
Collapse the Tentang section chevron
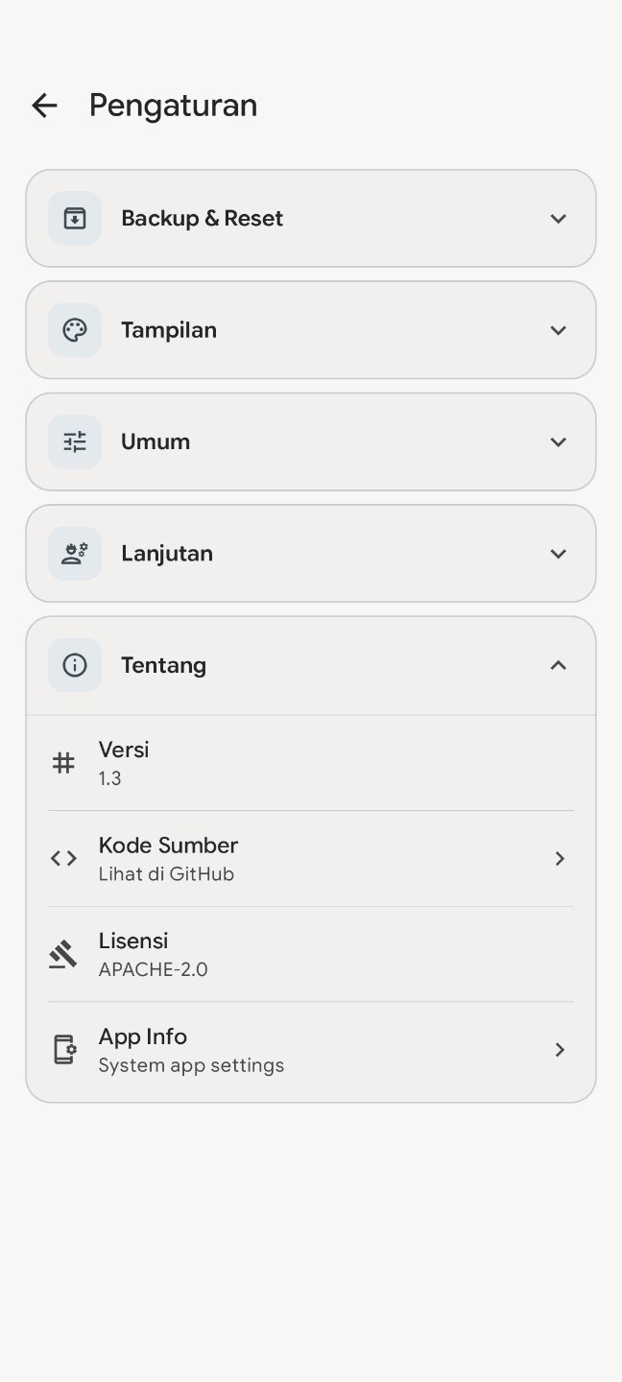click(559, 665)
